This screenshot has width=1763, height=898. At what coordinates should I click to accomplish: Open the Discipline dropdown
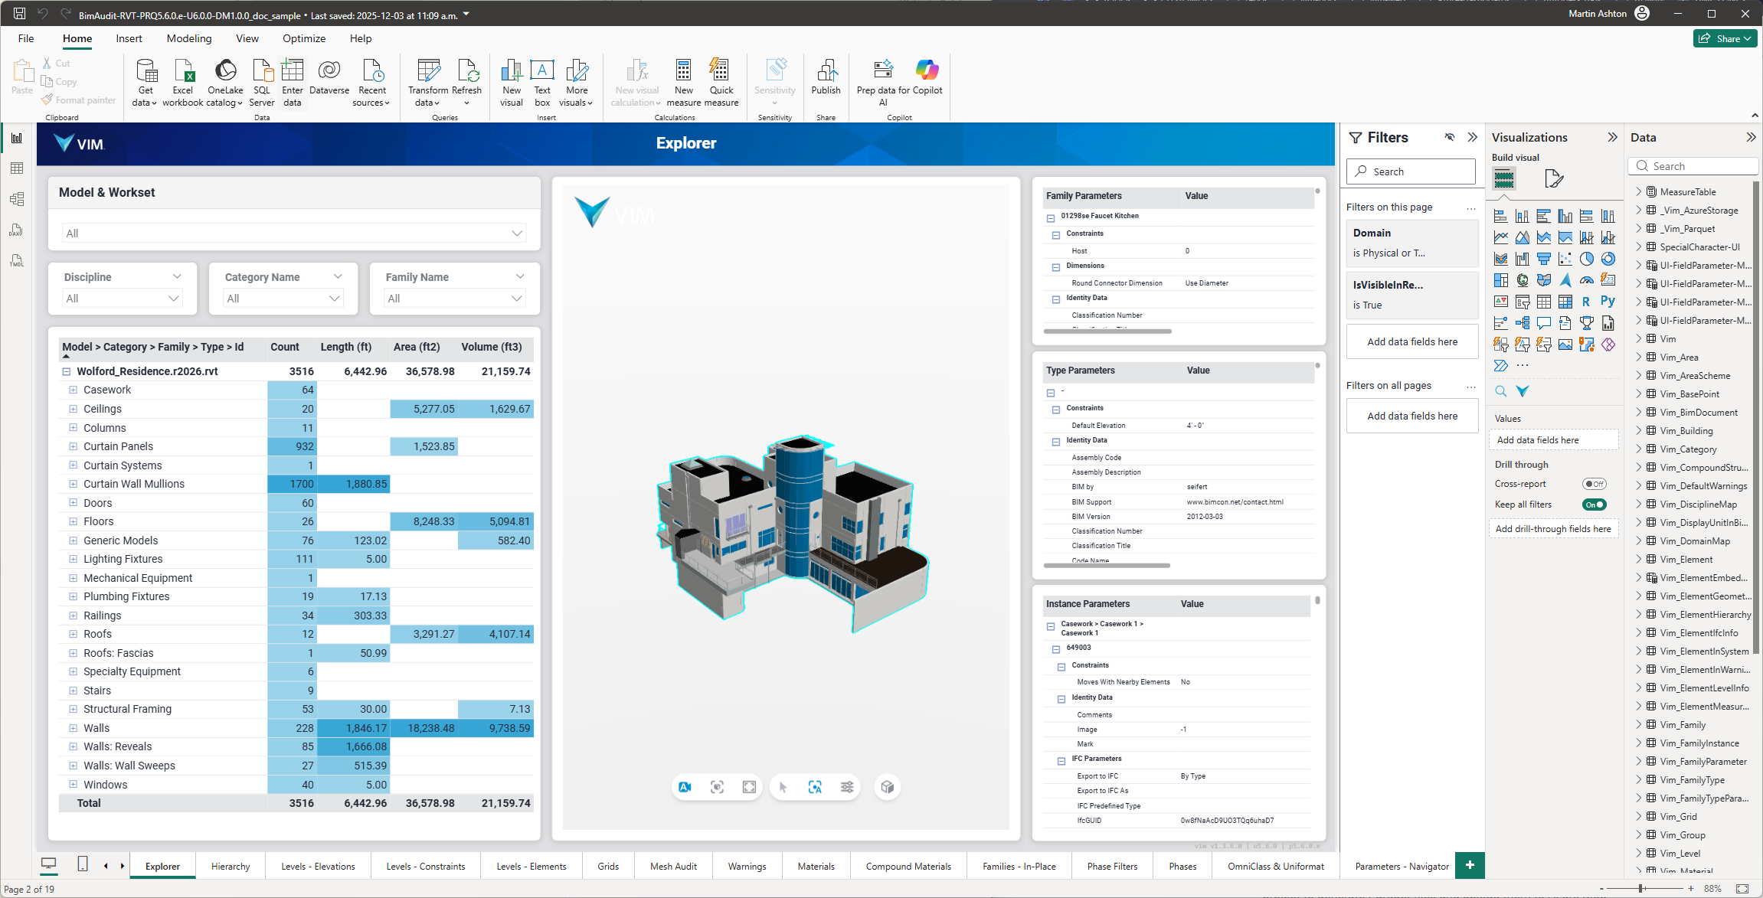tap(123, 299)
